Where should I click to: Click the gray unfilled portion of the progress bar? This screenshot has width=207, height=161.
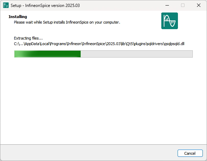point(137,54)
